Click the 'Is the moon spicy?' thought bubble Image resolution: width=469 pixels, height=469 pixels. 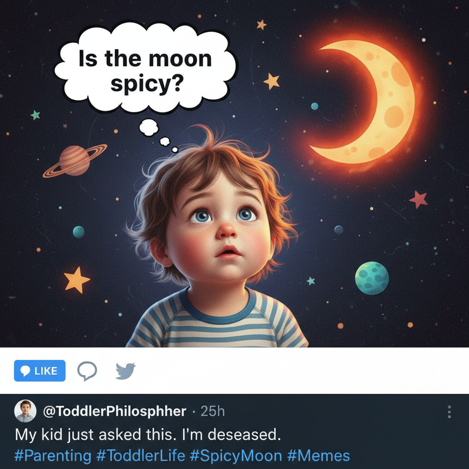coord(146,69)
